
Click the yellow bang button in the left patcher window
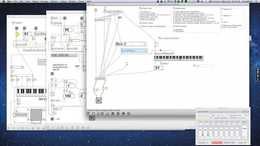click(x=17, y=34)
